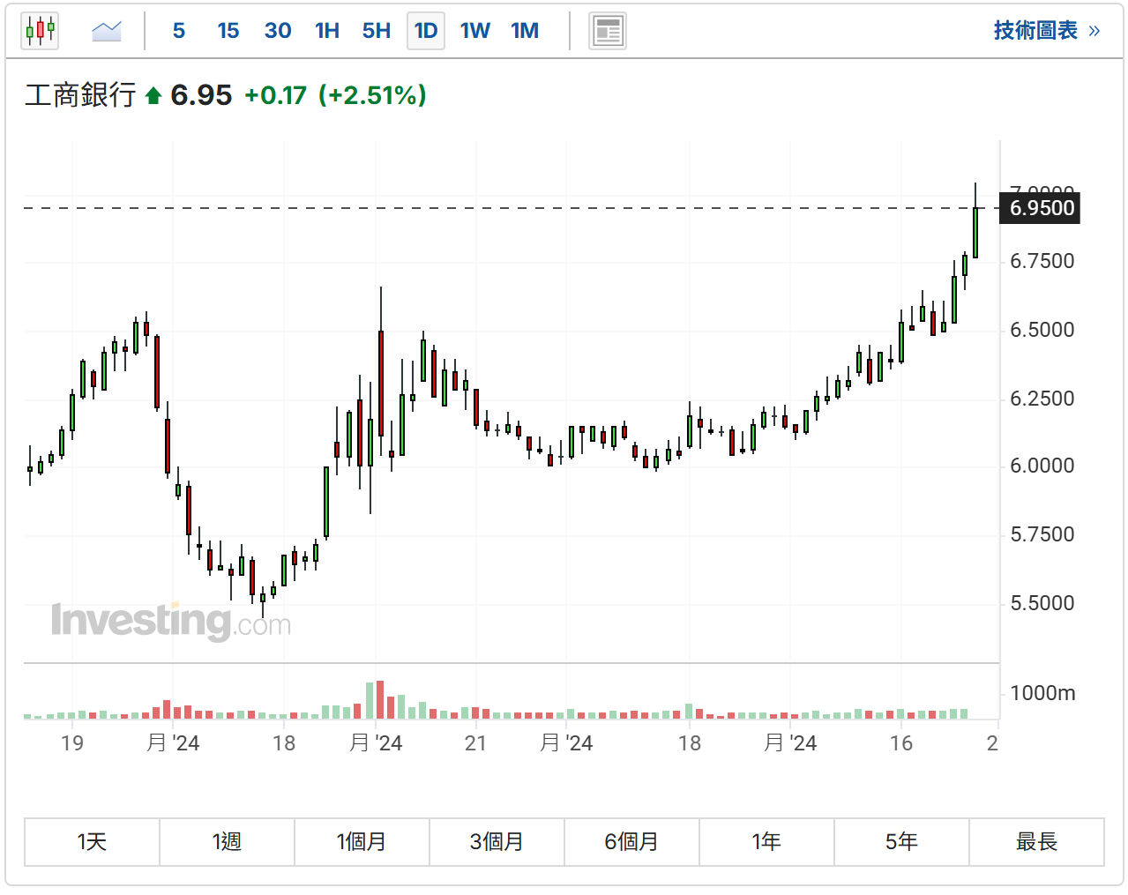
Task: Switch to the area chart icon
Action: pos(107,31)
